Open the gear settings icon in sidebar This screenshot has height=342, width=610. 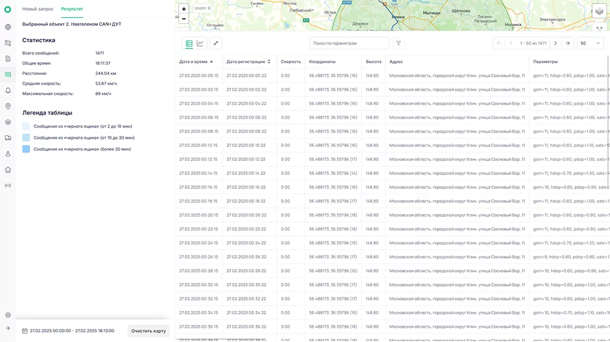[8, 315]
